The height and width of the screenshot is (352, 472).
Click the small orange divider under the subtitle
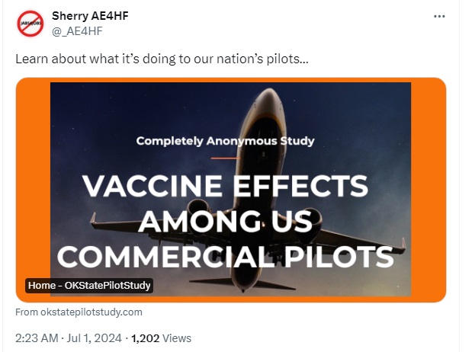[226, 158]
